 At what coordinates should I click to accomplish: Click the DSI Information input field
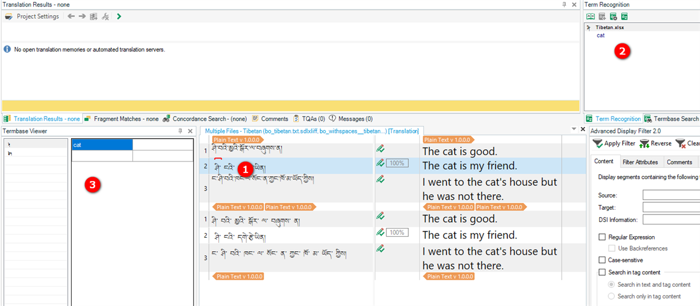pyautogui.click(x=671, y=220)
